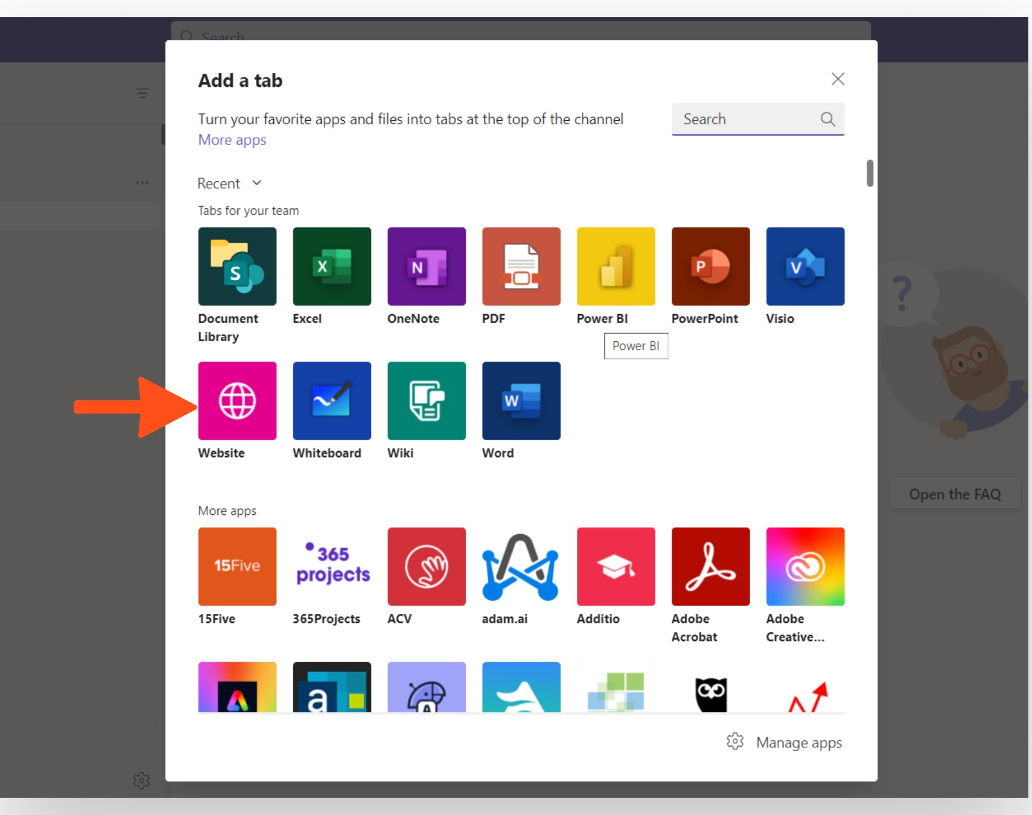
Task: Select the 15Five app
Action: (x=237, y=566)
